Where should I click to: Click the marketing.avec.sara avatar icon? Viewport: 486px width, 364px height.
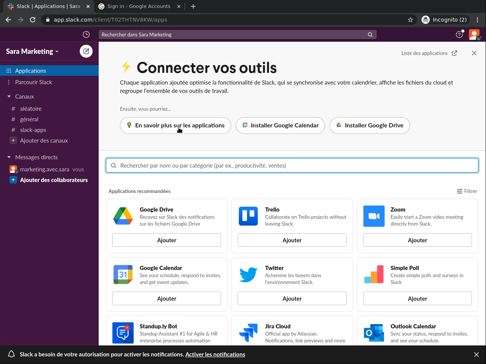tap(13, 169)
